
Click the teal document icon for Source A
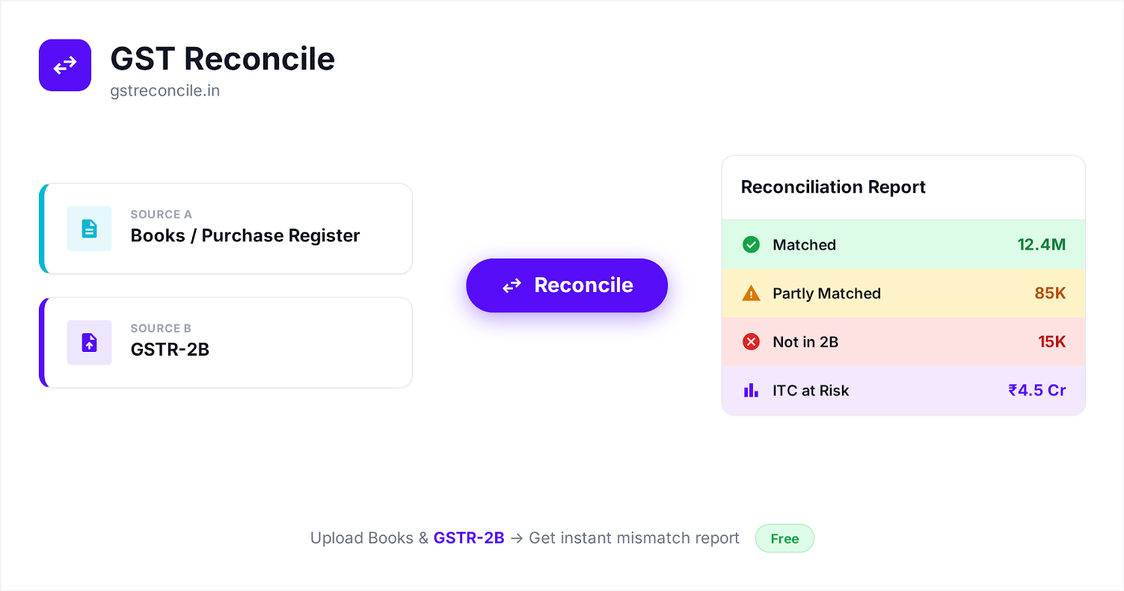[x=89, y=229]
